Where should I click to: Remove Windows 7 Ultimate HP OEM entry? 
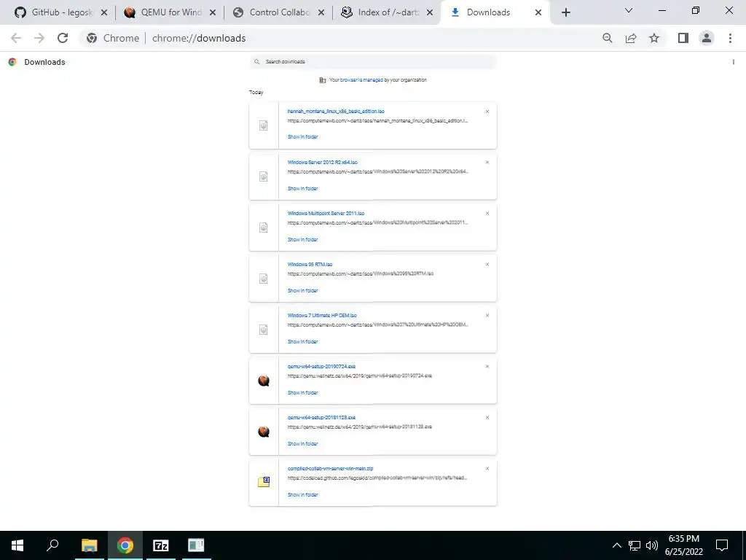[487, 315]
